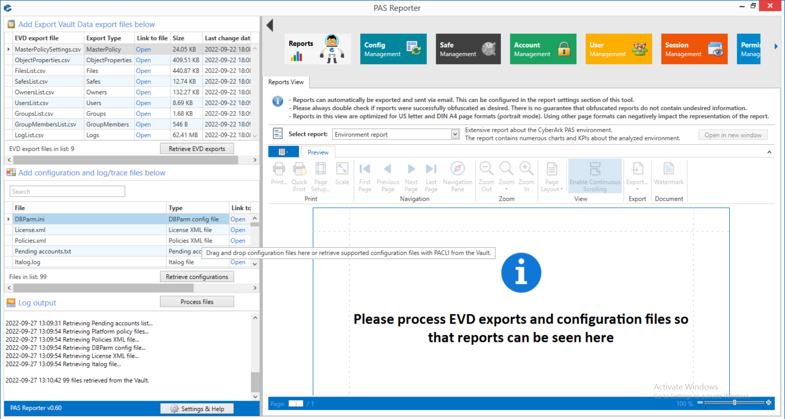
Task: Open the License.xml file link
Action: coord(238,230)
